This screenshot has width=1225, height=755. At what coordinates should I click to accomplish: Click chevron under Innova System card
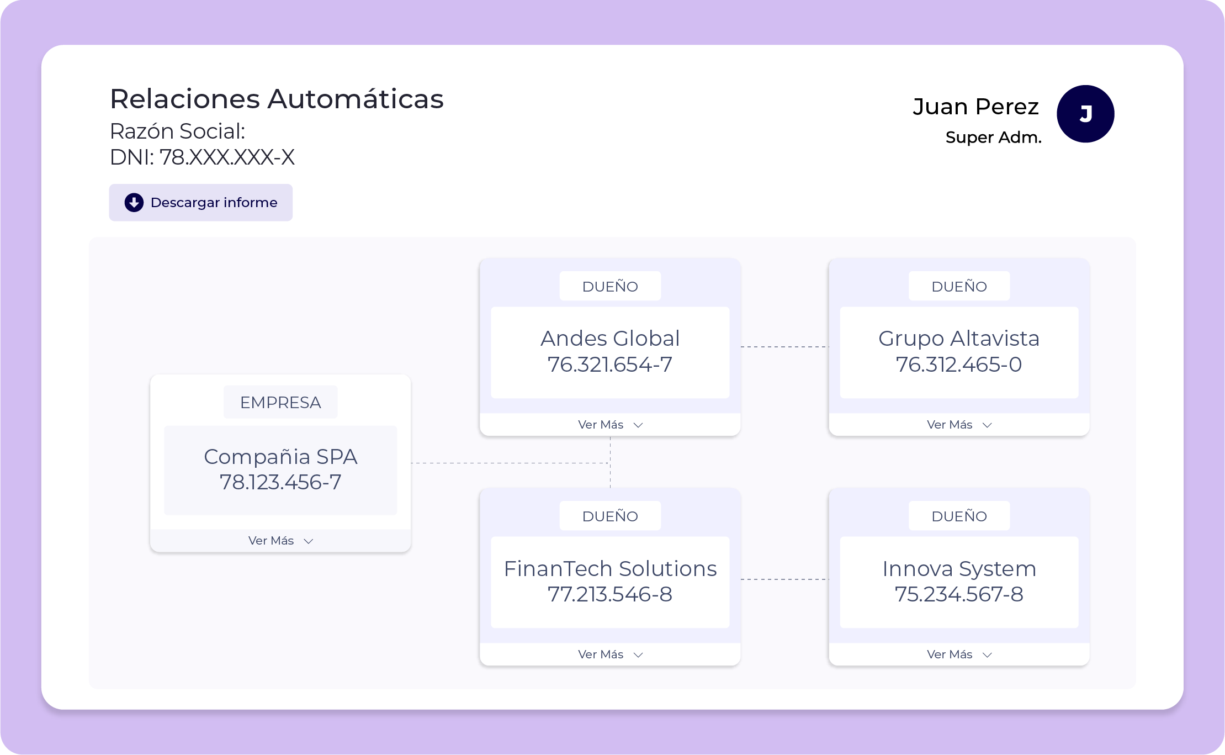(987, 655)
